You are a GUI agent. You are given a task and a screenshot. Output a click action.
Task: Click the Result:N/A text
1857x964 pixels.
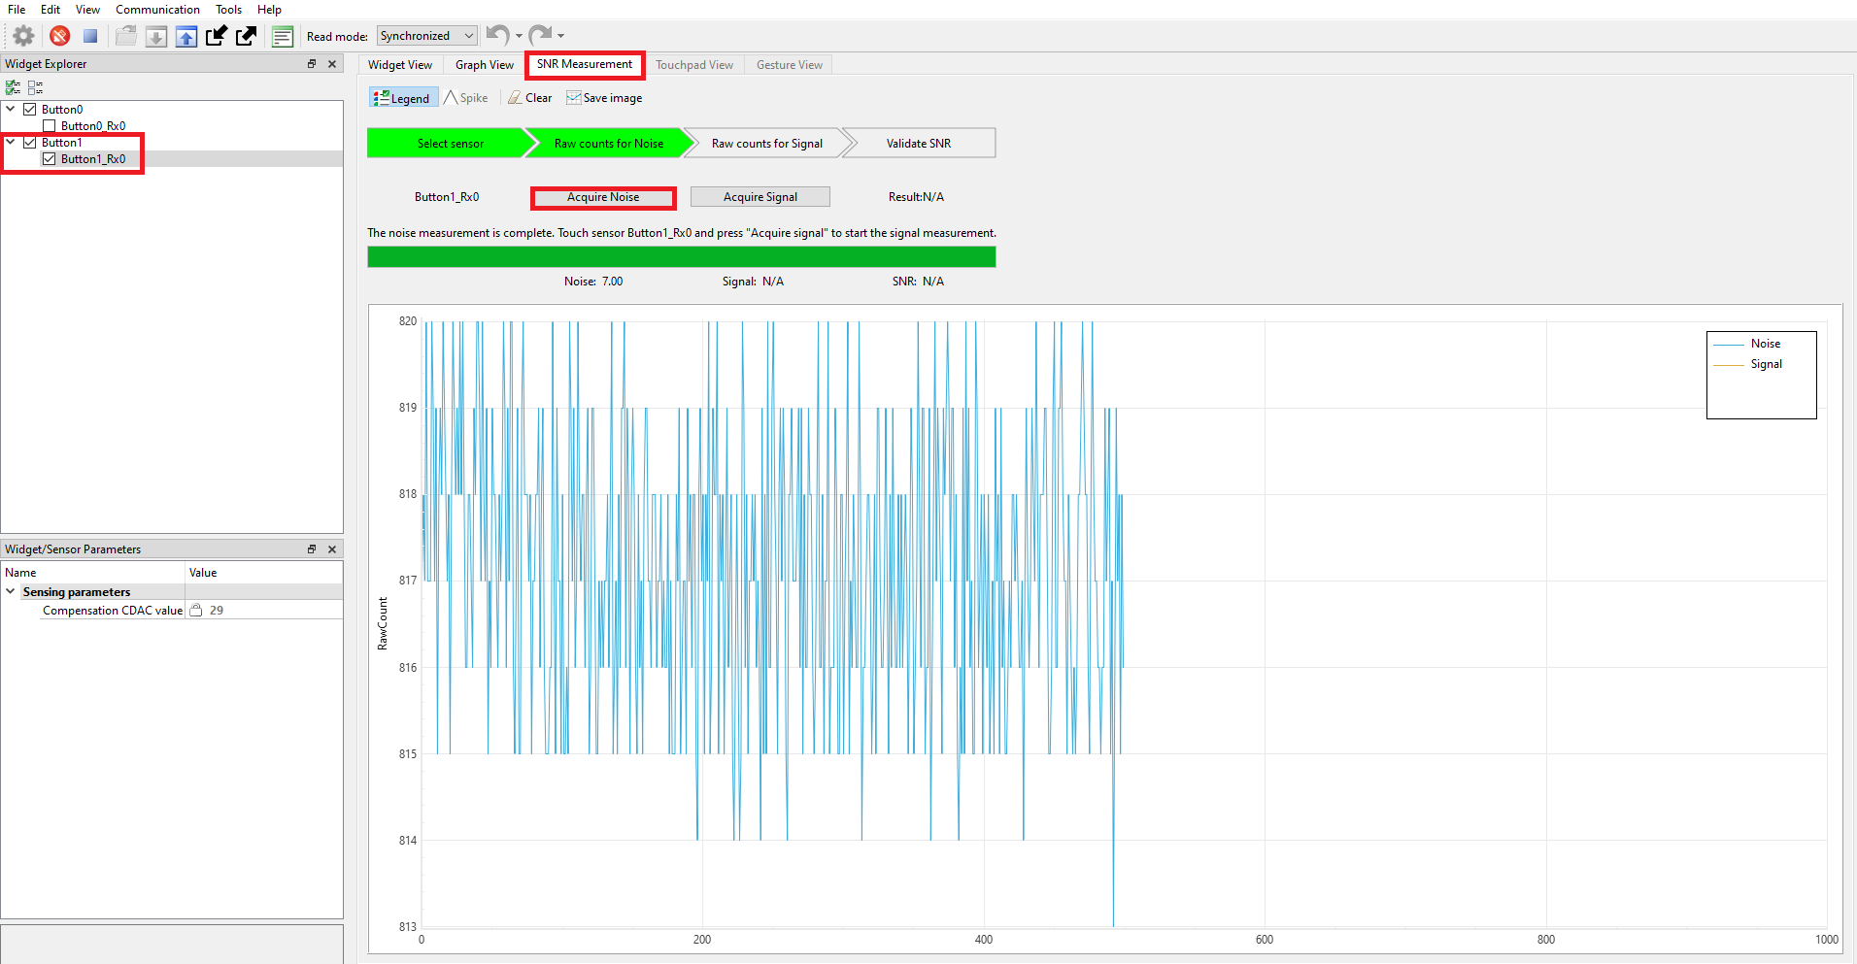[x=916, y=197]
